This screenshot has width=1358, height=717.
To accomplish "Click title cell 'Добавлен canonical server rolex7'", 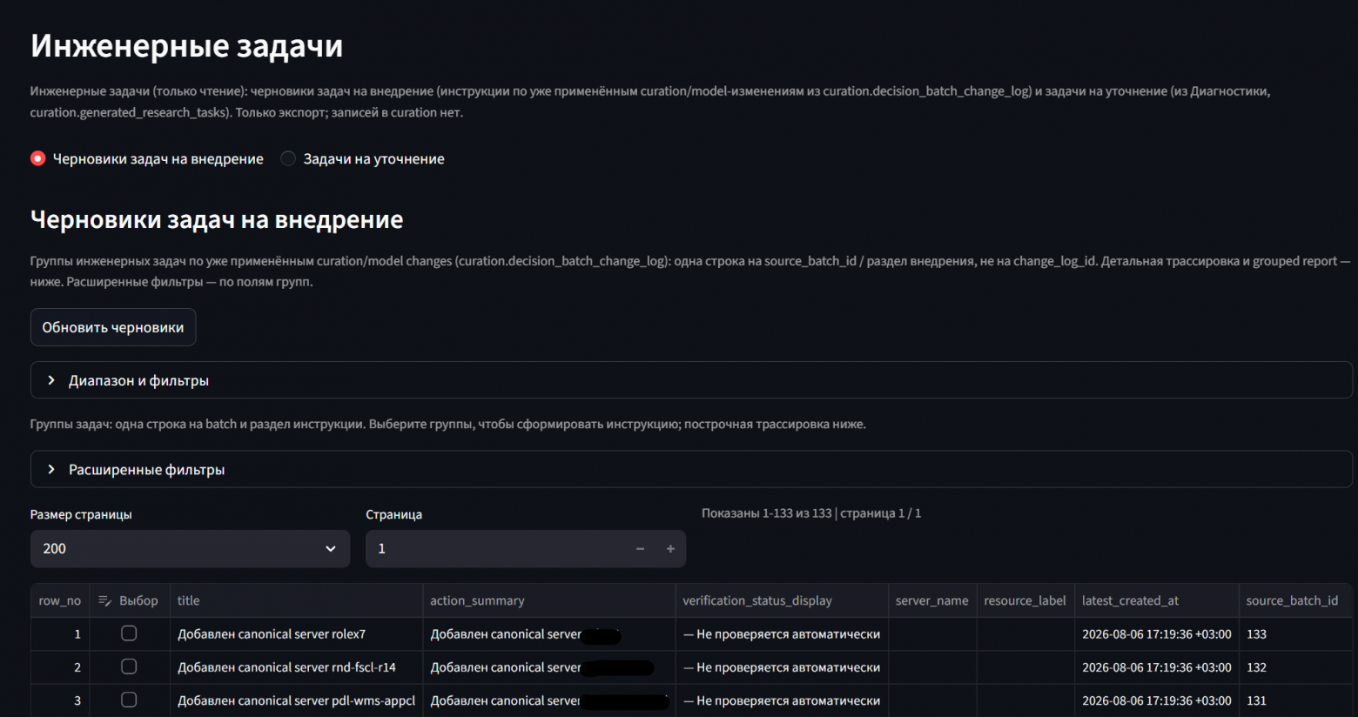I will tap(296, 634).
